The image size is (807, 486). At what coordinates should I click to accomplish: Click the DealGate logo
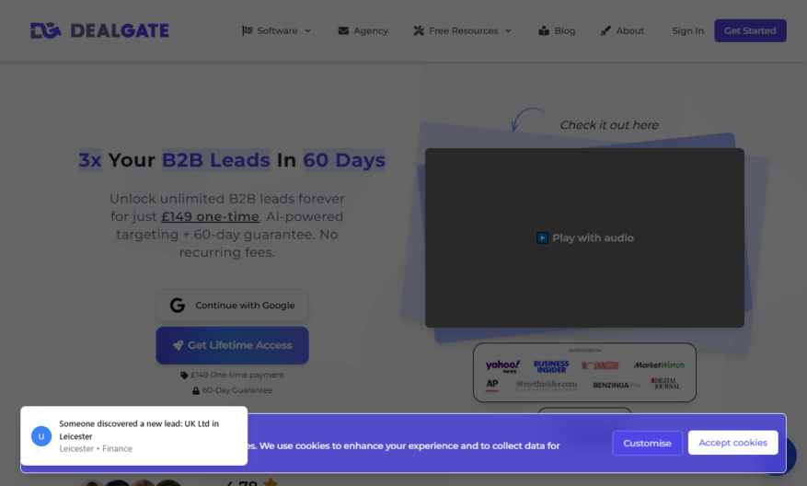99,31
